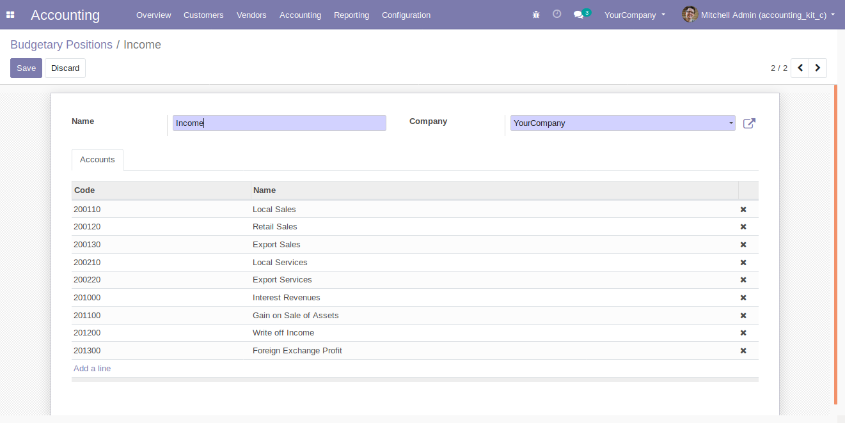
Task: Go to the next record arrow
Action: [x=817, y=68]
